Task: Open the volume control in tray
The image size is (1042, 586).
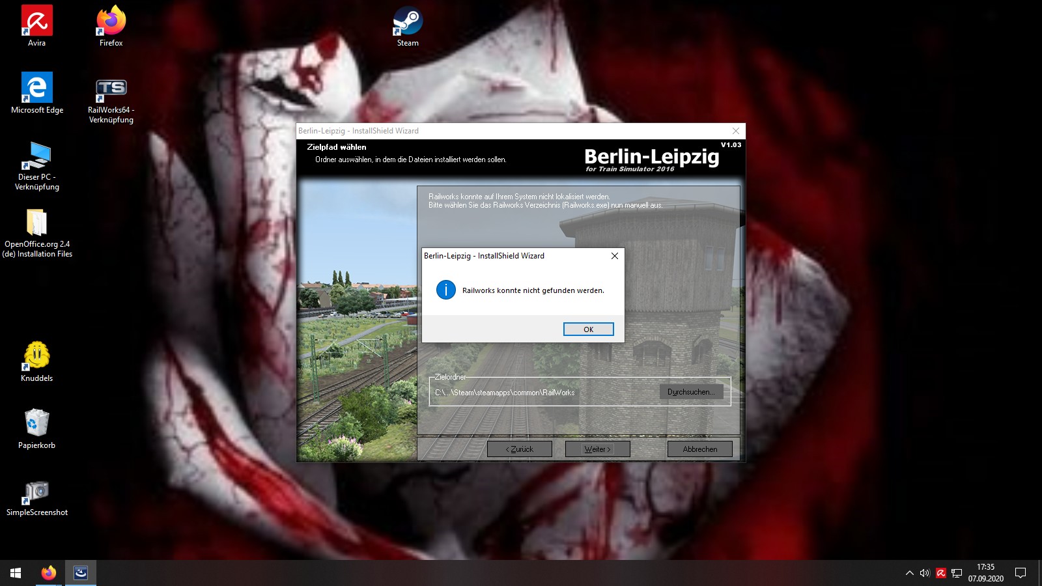Action: (x=925, y=573)
